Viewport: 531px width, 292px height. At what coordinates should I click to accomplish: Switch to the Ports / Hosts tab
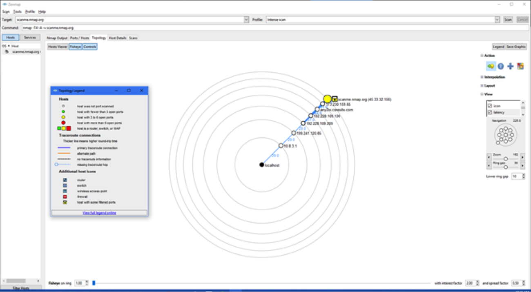80,38
